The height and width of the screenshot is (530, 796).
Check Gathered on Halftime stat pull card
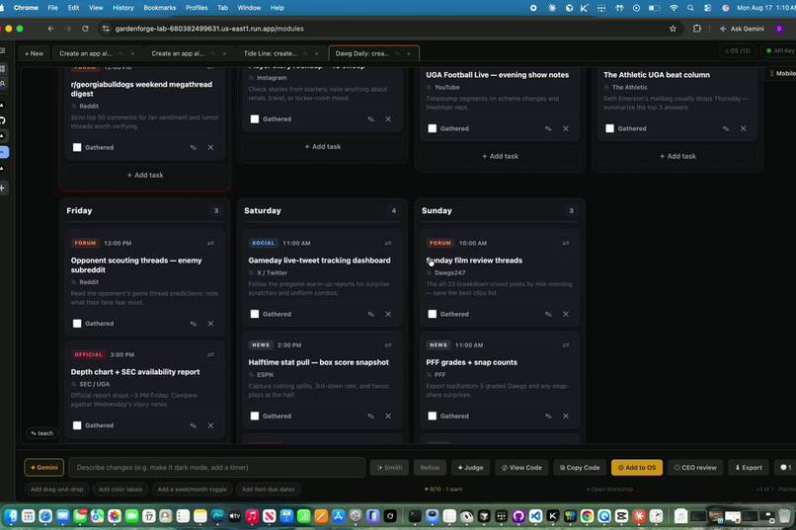pyautogui.click(x=255, y=416)
